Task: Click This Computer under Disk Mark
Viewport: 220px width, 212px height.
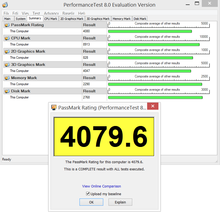Action: pyautogui.click(x=19, y=97)
